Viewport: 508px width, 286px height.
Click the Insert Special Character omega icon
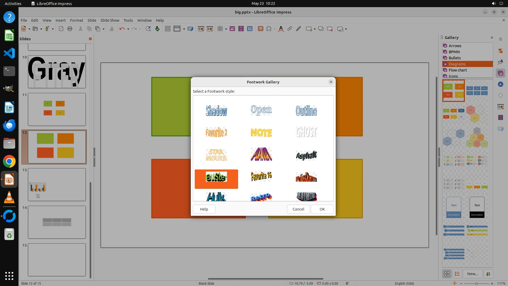pyautogui.click(x=269, y=29)
